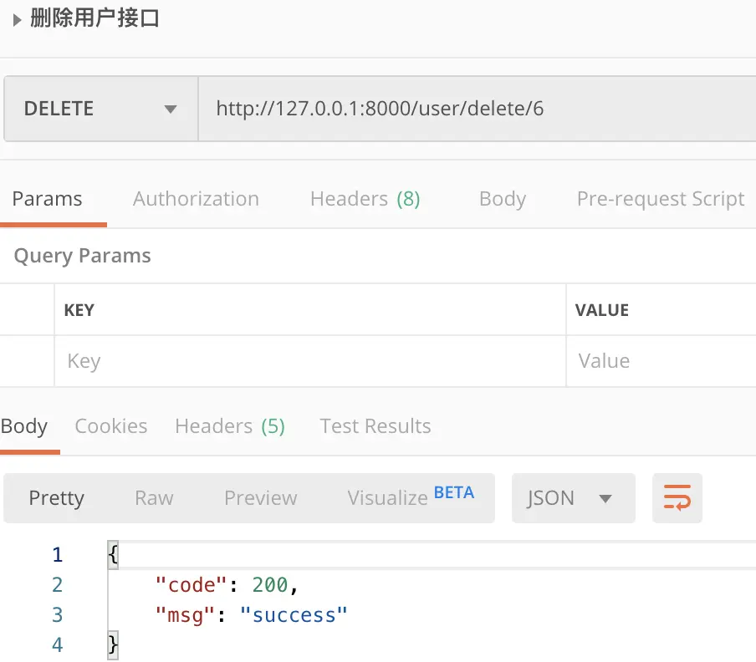Select the Params tab

[x=47, y=199]
